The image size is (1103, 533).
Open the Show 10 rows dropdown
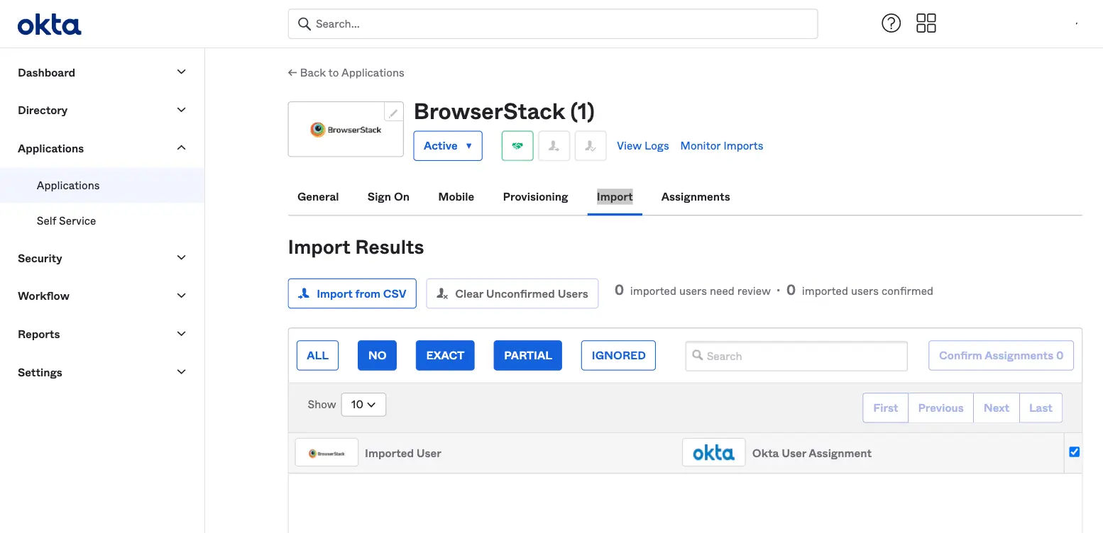click(363, 405)
